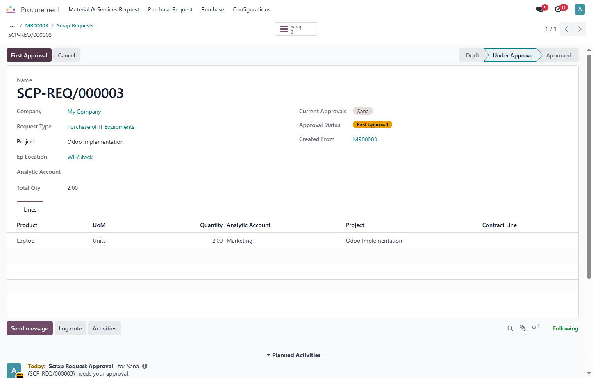
Task: Open the user avatar menu
Action: [580, 9]
